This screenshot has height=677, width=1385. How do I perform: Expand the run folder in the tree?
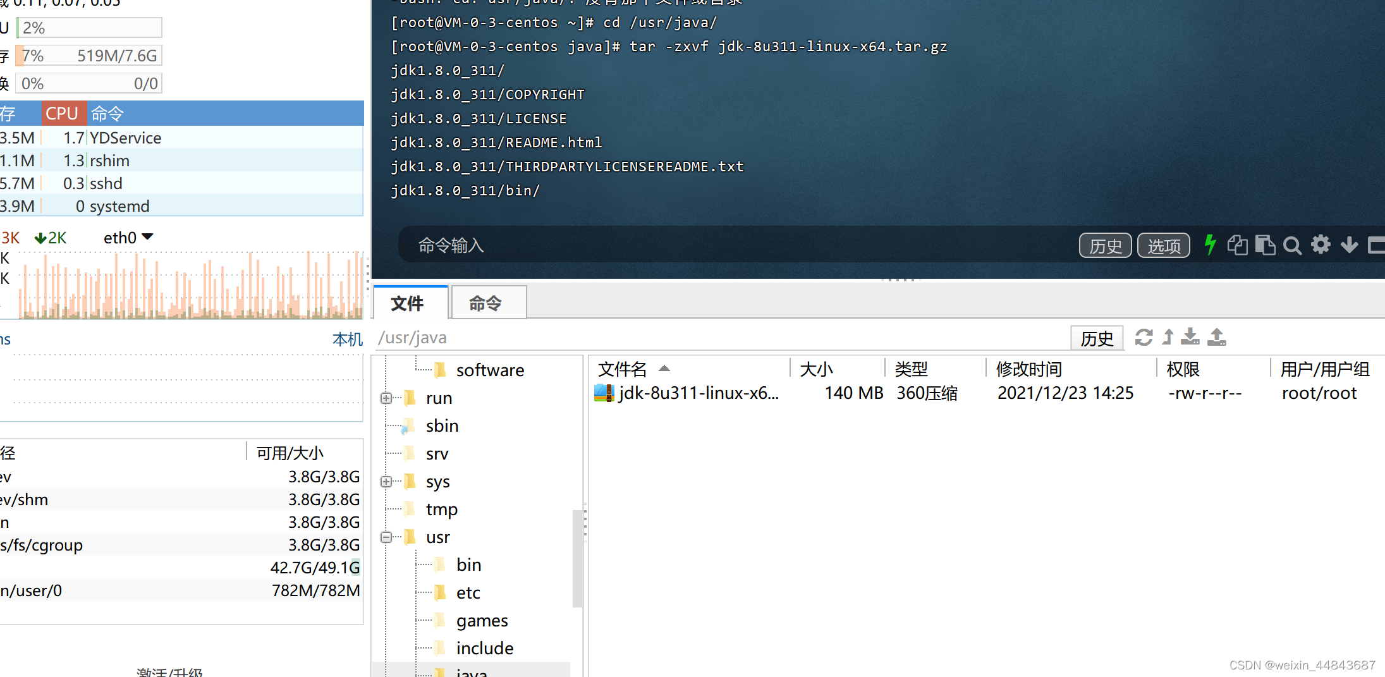pos(386,398)
